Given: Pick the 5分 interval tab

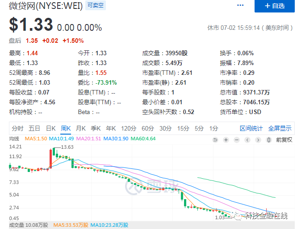Looking at the screenshot, I should pyautogui.click(x=199, y=128).
